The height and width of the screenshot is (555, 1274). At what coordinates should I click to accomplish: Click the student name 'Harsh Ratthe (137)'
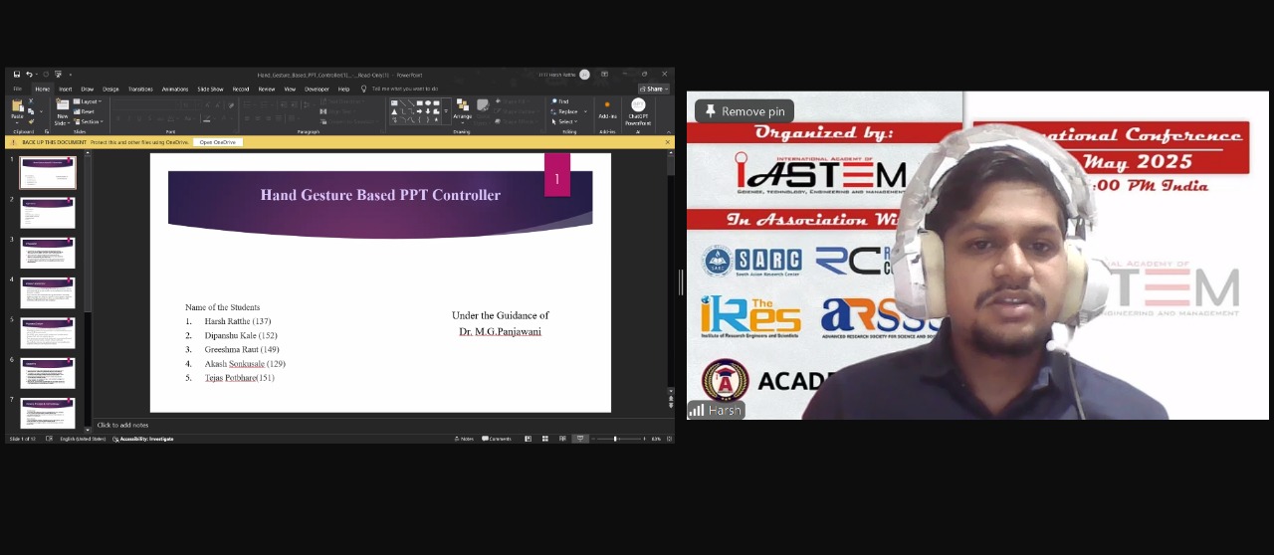[238, 321]
